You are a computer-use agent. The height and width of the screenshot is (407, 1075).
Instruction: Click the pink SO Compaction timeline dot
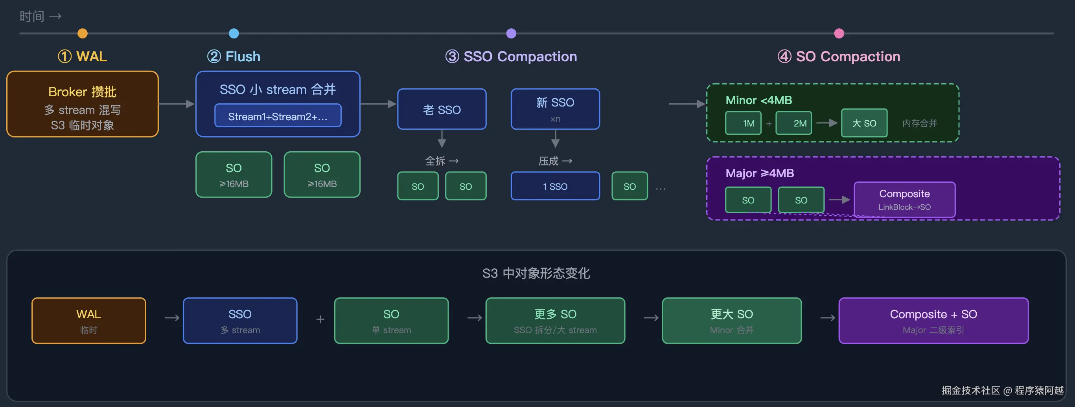[839, 33]
